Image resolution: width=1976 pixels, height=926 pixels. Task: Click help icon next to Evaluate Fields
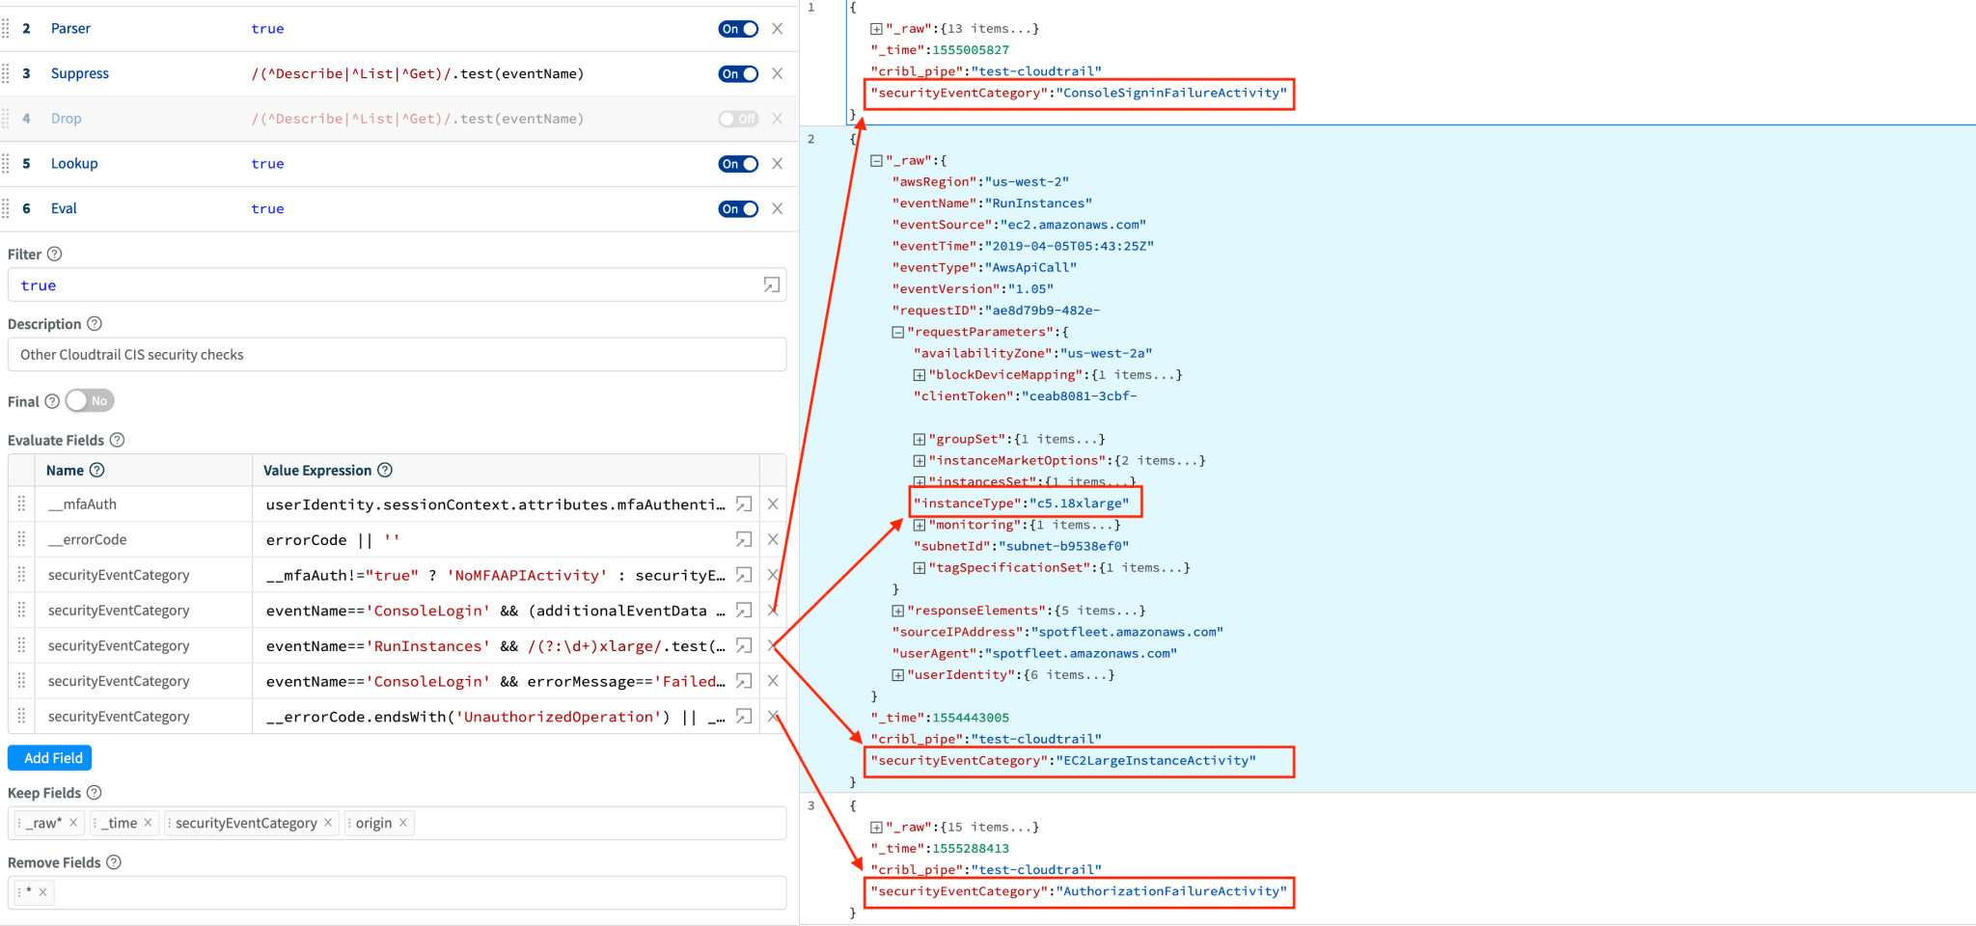click(x=118, y=440)
